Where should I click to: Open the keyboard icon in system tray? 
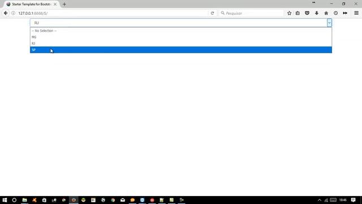pyautogui.click(x=333, y=200)
